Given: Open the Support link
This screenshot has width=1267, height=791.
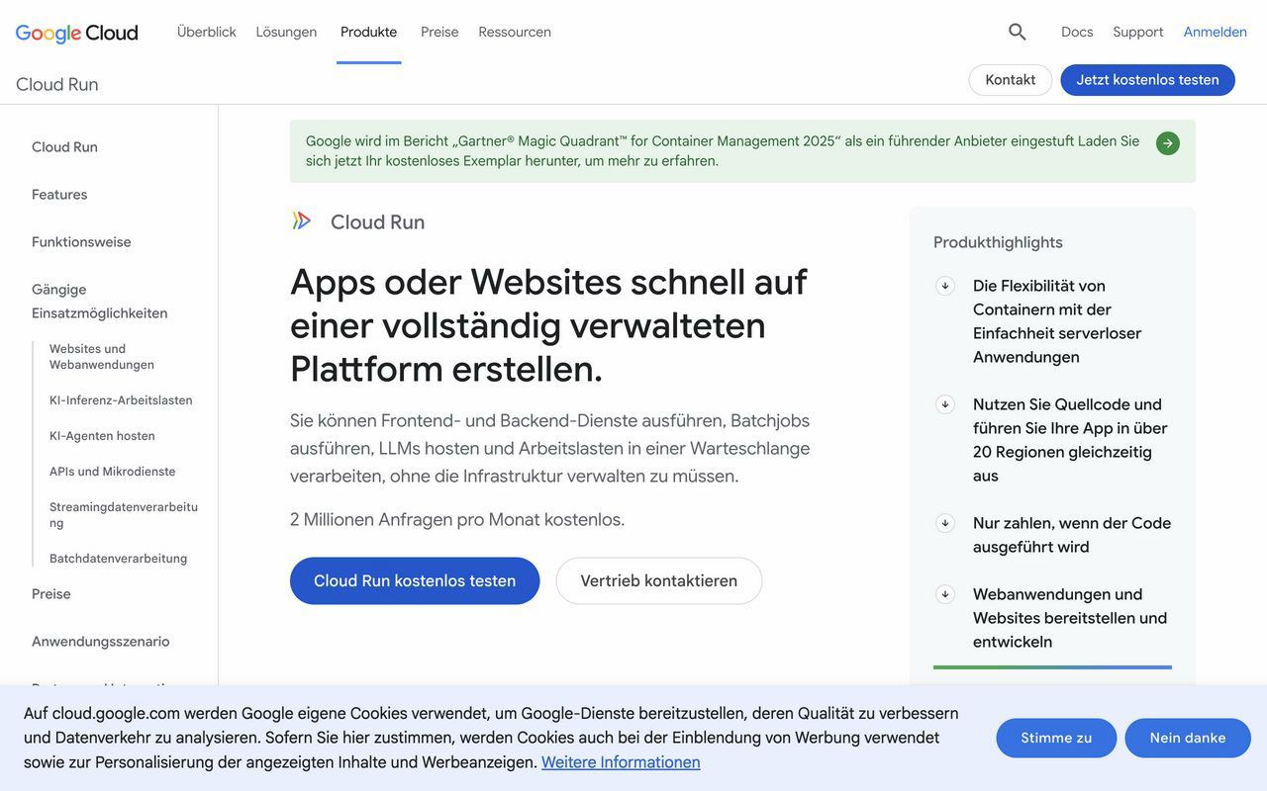Looking at the screenshot, I should click(1138, 32).
